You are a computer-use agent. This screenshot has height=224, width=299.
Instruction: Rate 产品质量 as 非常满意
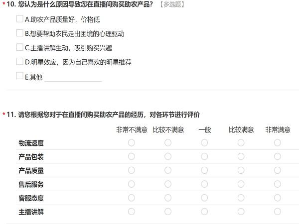click(x=278, y=170)
